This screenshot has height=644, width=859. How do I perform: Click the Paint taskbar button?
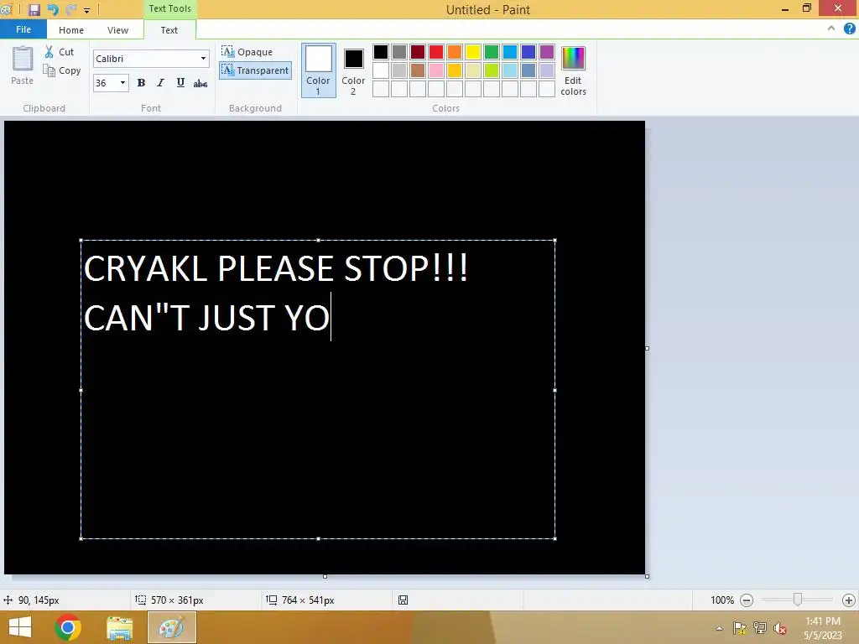(x=171, y=627)
